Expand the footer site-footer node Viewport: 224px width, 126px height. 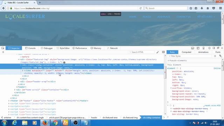[x=9, y=101]
